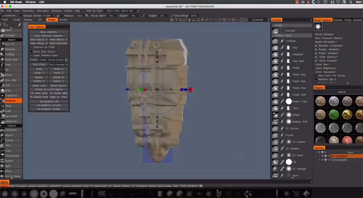Screen dimensions: 363x198
Task: Select the Sketch tool
Action: (x=11, y=161)
